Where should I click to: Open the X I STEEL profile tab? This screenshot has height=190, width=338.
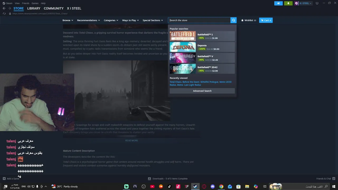coord(74,8)
